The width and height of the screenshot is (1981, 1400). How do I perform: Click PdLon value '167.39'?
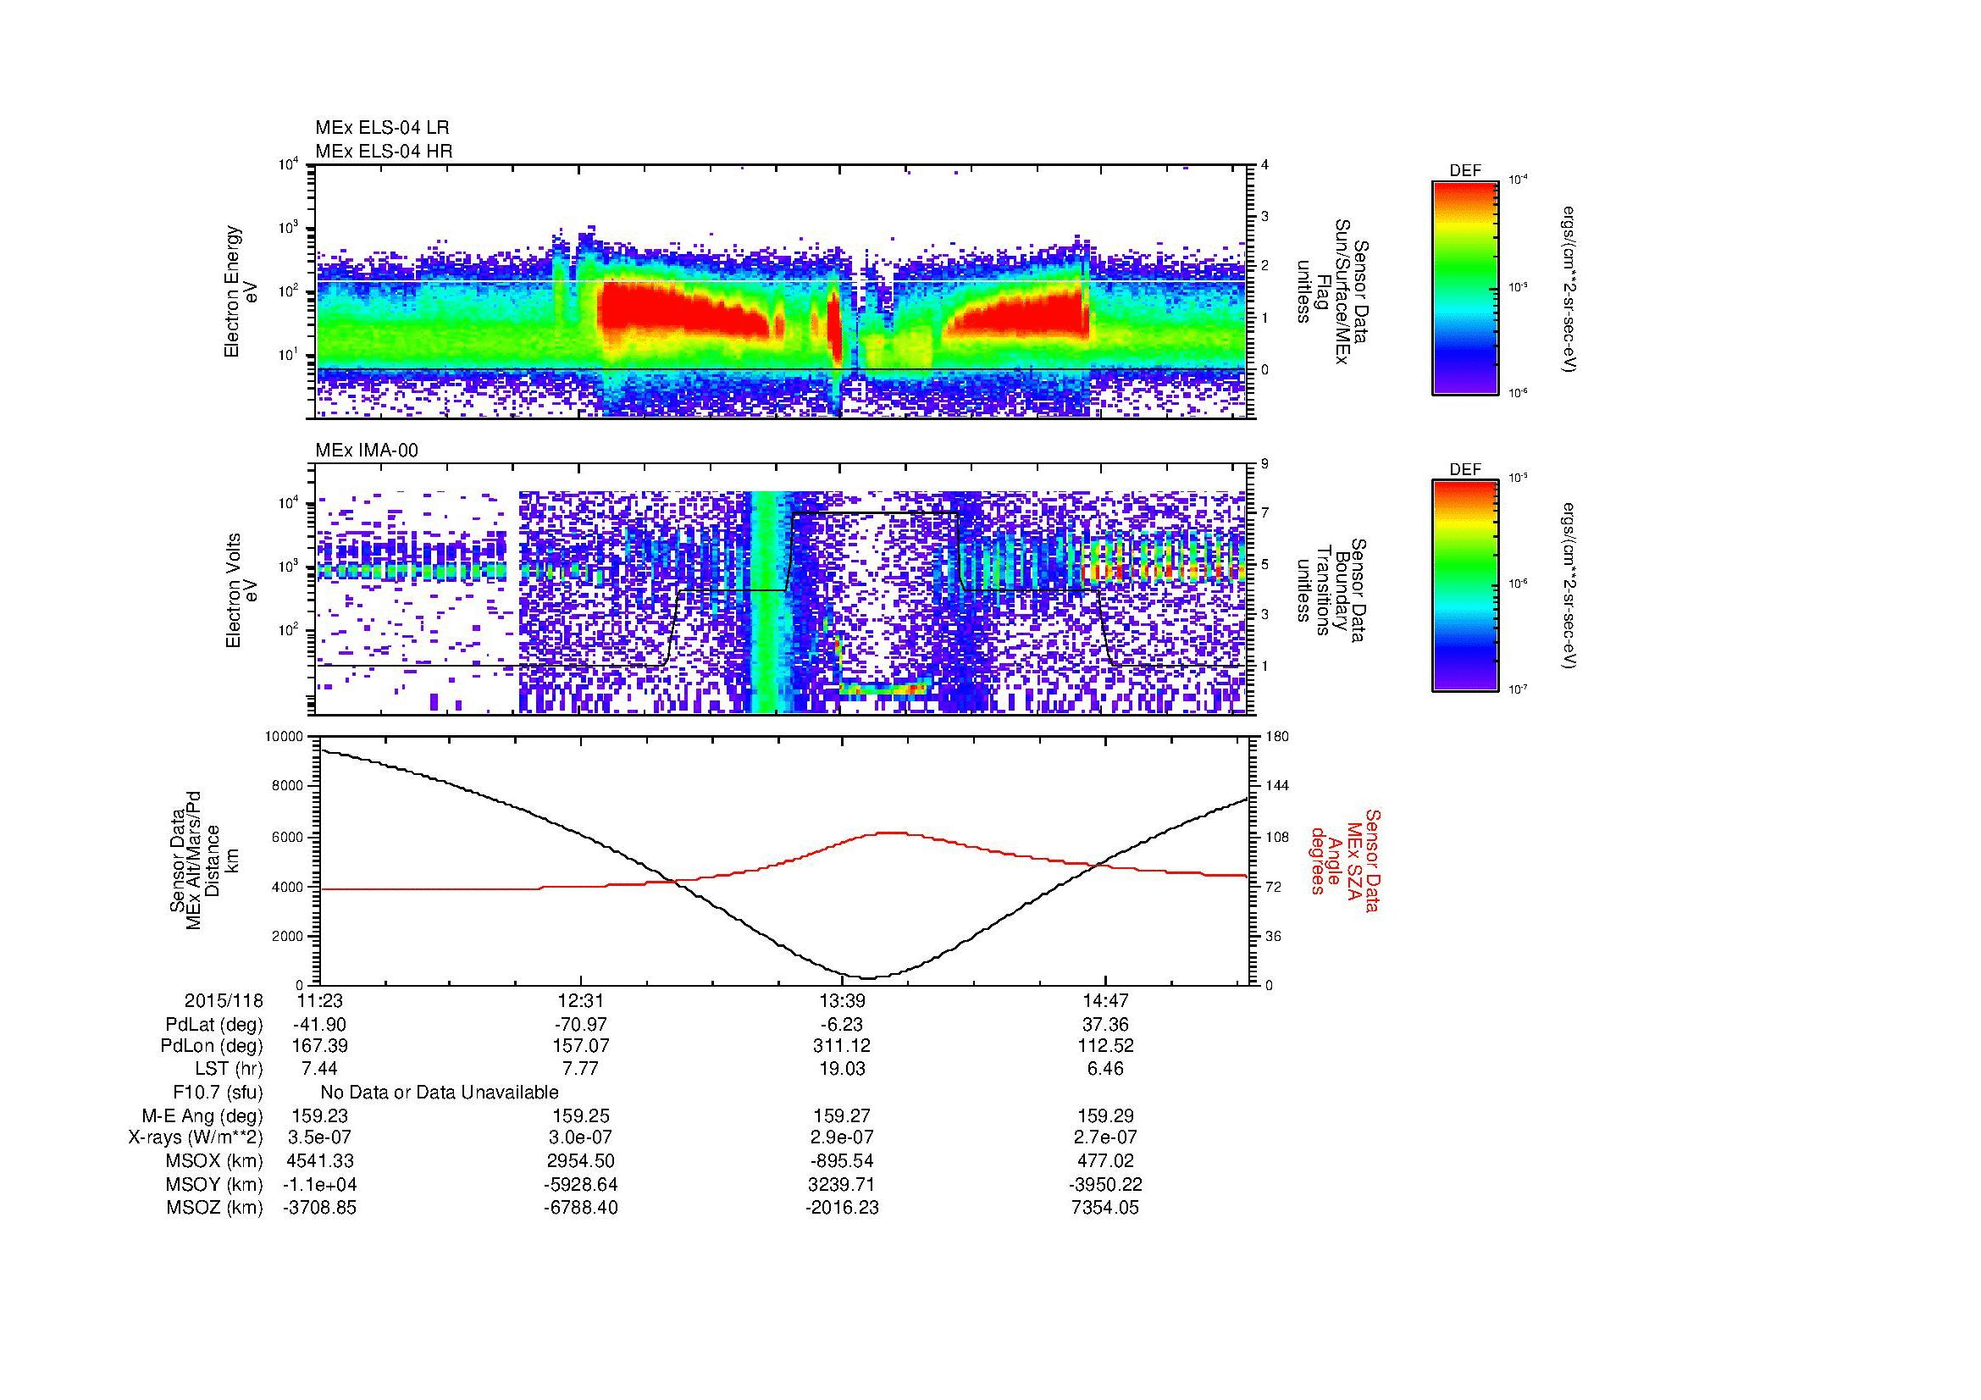(319, 1046)
